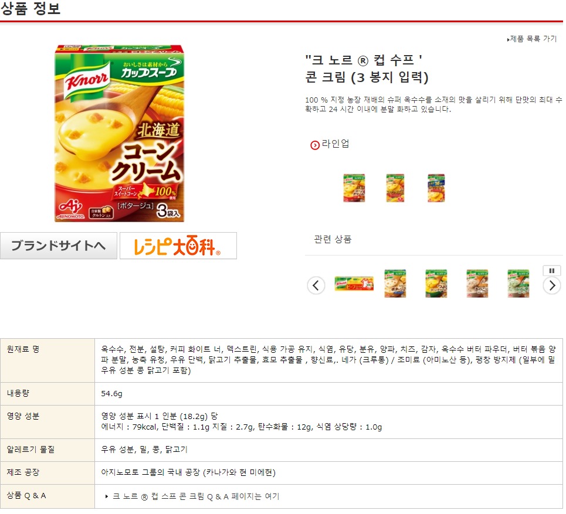Viewport: 566px width, 514px height.
Task: Click the small arrow before the Q&A link
Action: [x=107, y=498]
